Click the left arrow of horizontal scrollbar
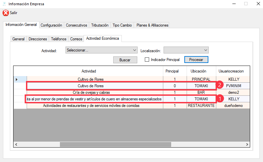The height and width of the screenshot is (162, 263). (16, 144)
